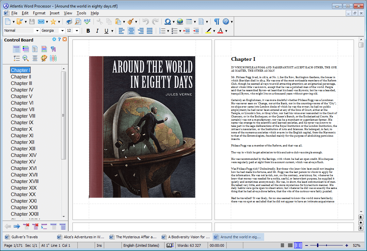Click the Increase indent icon
The height and width of the screenshot is (251, 367).
click(196, 31)
